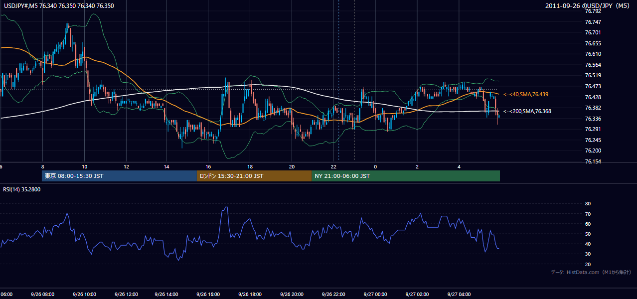Click the 9/27 04:00 time axis label
637x299 pixels.
[459, 294]
